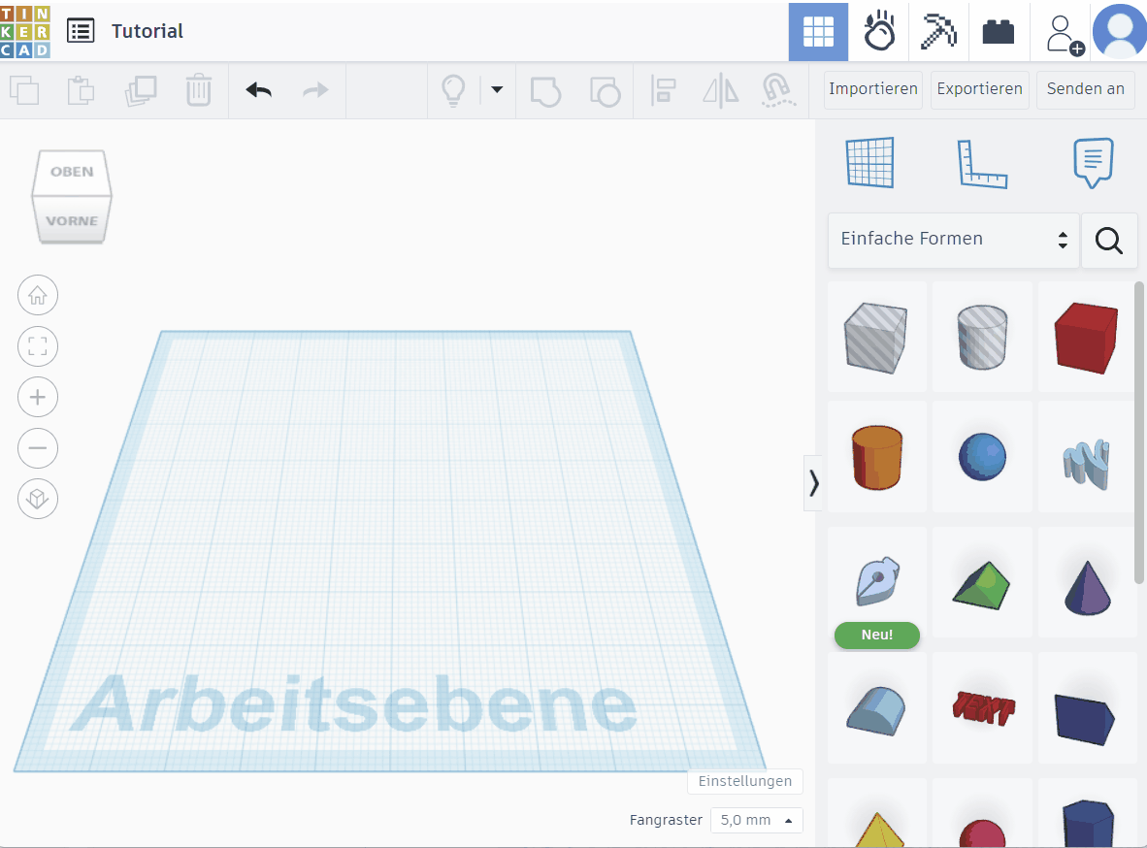Open the design list icon beside Tutorial

coord(81,31)
